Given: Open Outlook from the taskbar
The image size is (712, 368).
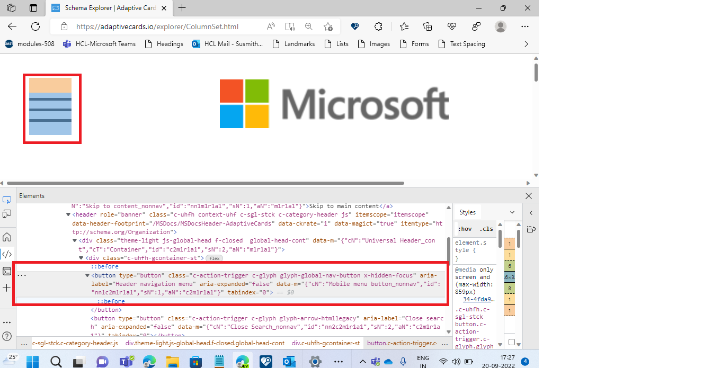Looking at the screenshot, I should tap(289, 362).
